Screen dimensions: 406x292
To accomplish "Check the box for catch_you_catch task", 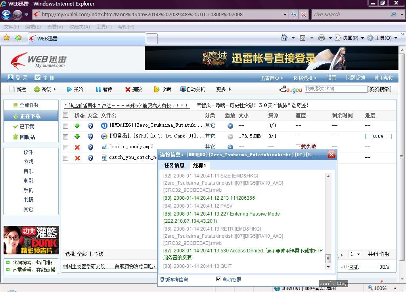I will 66,158.
